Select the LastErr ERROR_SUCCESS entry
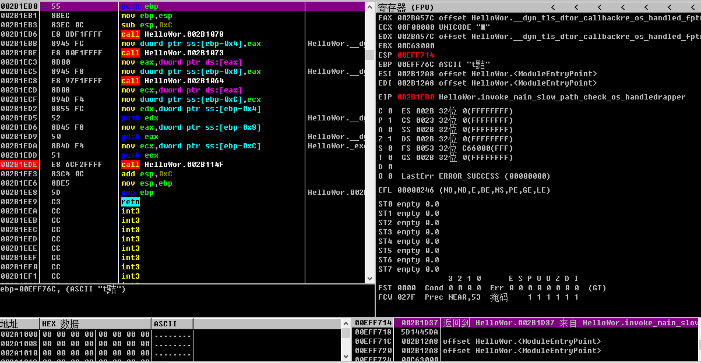 tap(476, 176)
